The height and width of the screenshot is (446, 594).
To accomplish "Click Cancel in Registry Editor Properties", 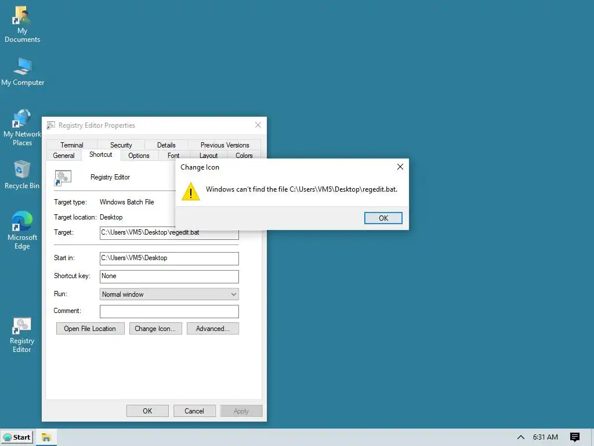I will click(194, 411).
